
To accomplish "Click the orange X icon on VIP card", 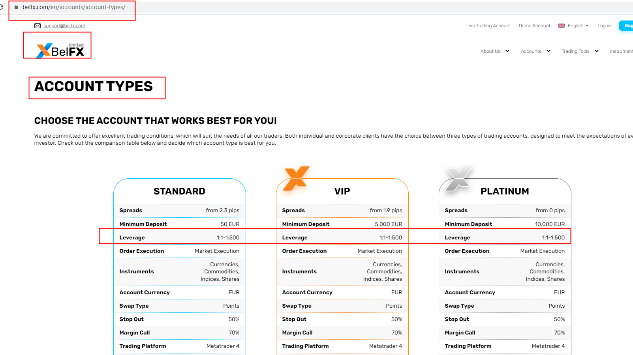I will (297, 178).
